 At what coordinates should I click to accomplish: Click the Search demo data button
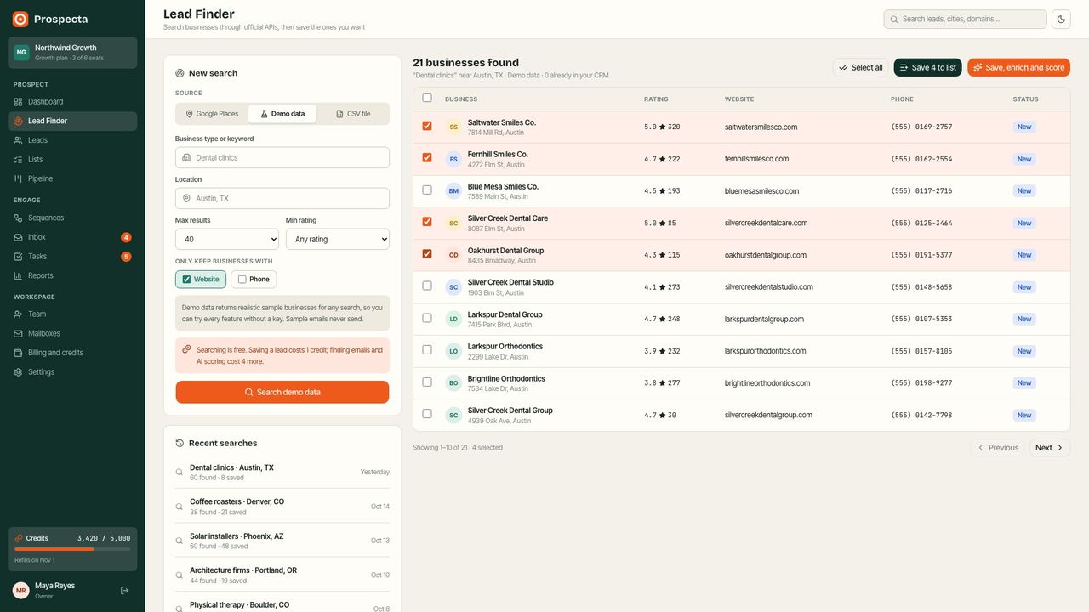(282, 392)
